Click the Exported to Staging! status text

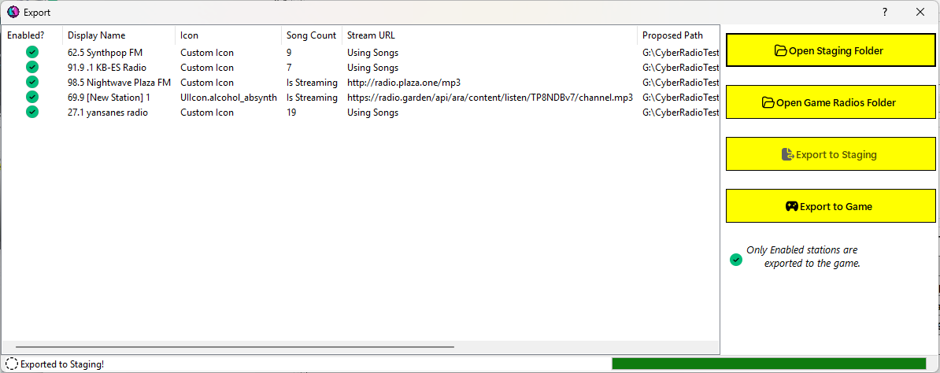[62, 364]
